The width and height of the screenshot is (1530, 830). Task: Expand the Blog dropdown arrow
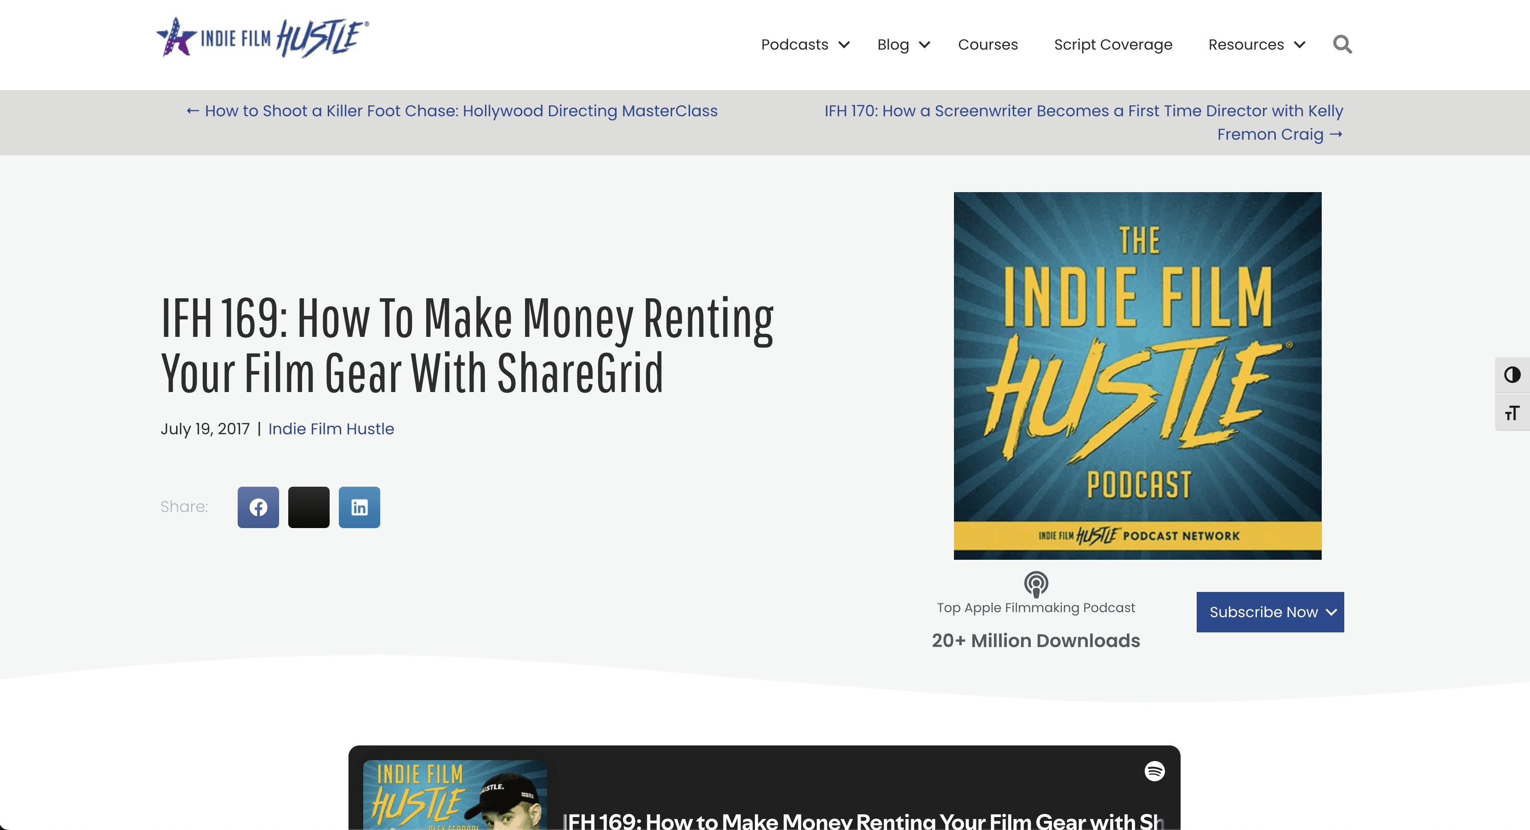[x=924, y=45]
